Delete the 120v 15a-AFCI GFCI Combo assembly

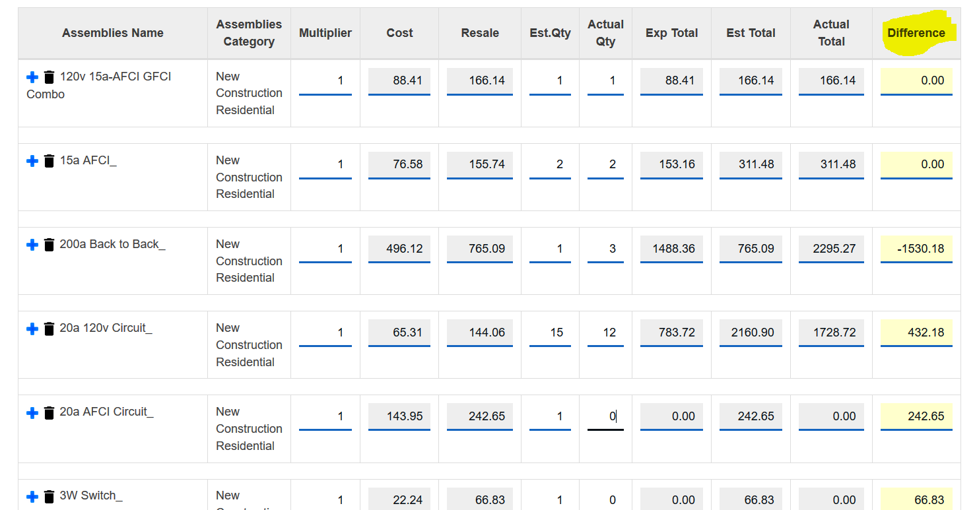click(49, 77)
